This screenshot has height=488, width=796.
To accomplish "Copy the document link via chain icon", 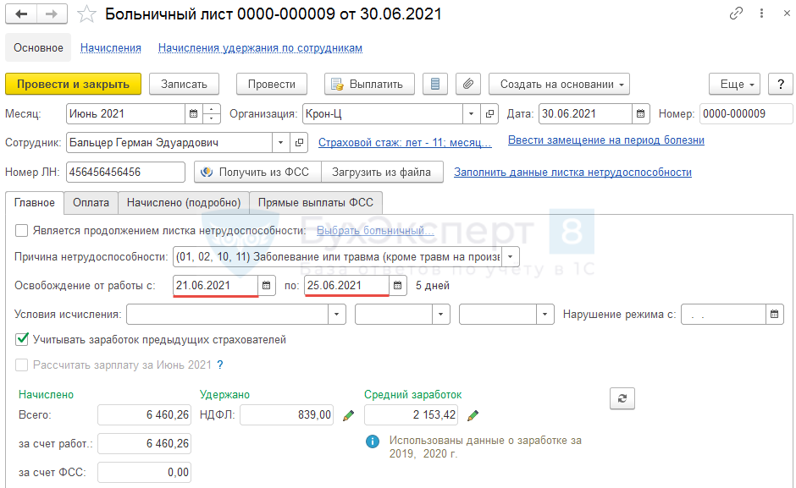I will point(736,14).
